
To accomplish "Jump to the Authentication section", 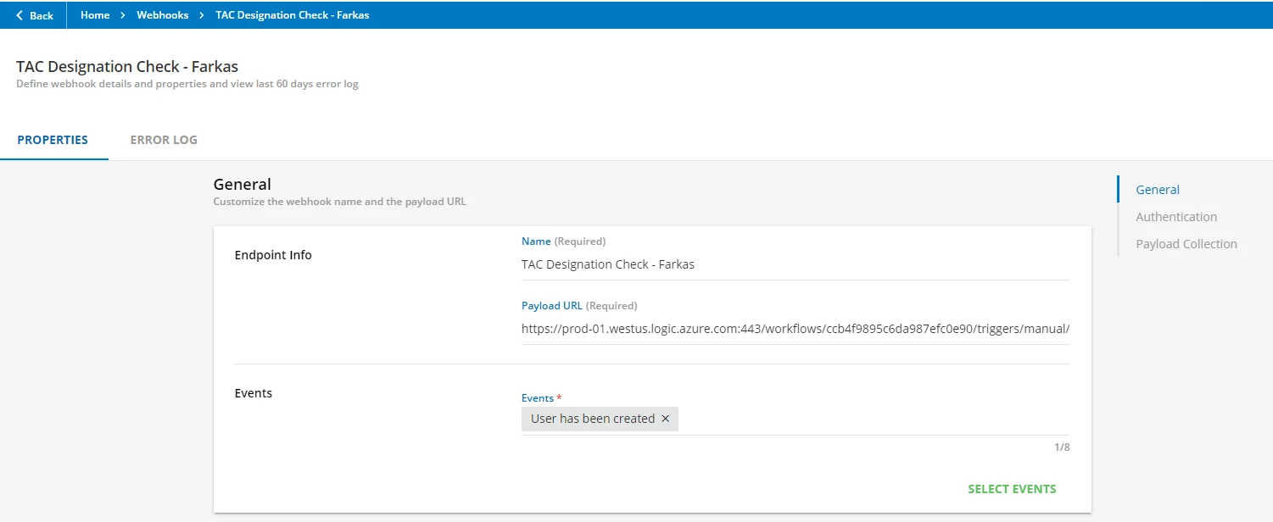I will [x=1176, y=217].
